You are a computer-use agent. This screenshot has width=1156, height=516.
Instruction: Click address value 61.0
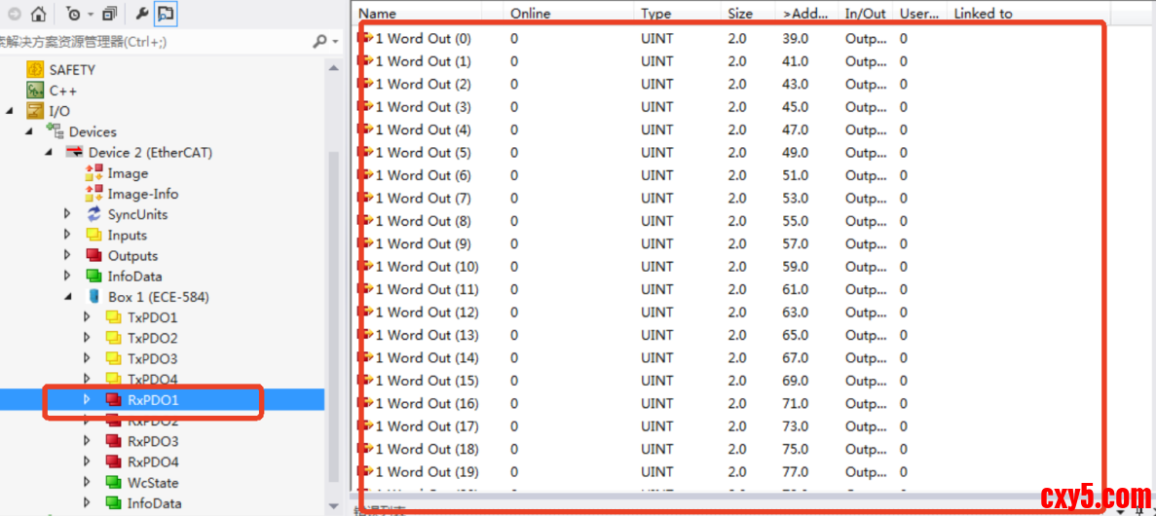click(795, 289)
